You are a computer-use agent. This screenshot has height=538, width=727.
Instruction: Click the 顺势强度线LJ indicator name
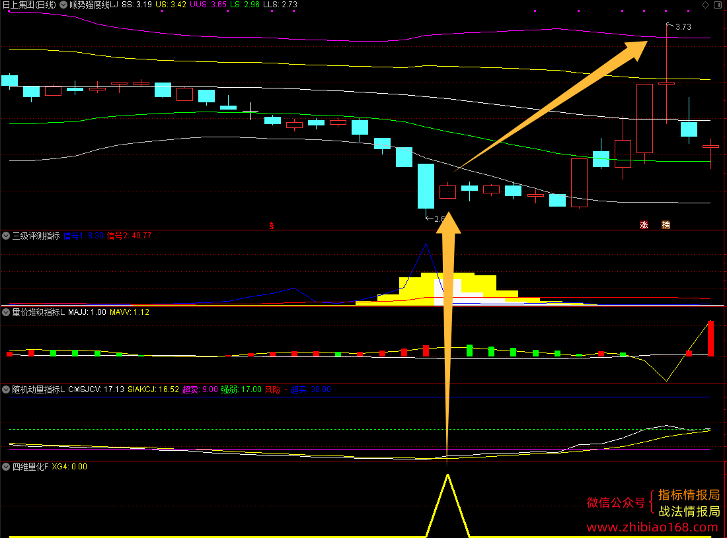point(94,5)
